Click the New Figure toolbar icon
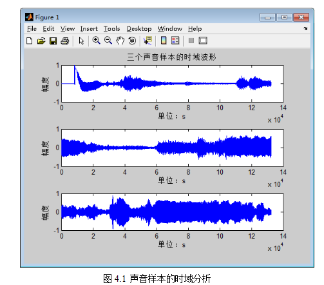Image resolution: width=324 pixels, height=285 pixels. click(x=30, y=41)
